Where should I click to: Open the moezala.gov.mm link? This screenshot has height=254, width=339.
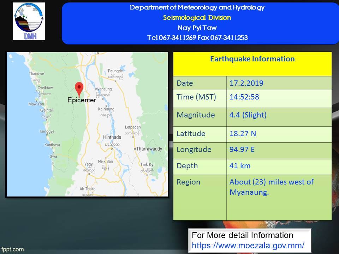(x=248, y=244)
